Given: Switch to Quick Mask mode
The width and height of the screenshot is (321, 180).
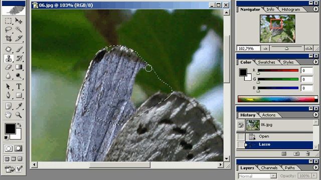Looking at the screenshot, I should (x=19, y=148).
